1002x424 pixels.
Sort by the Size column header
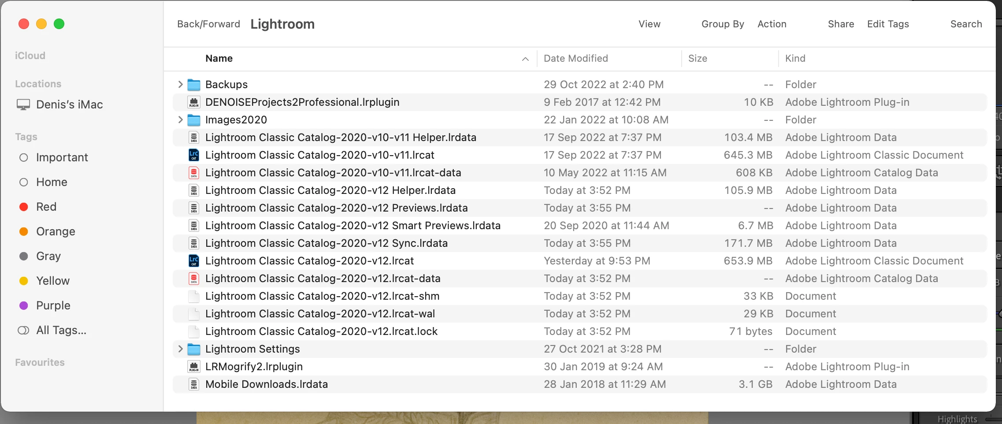click(x=698, y=59)
